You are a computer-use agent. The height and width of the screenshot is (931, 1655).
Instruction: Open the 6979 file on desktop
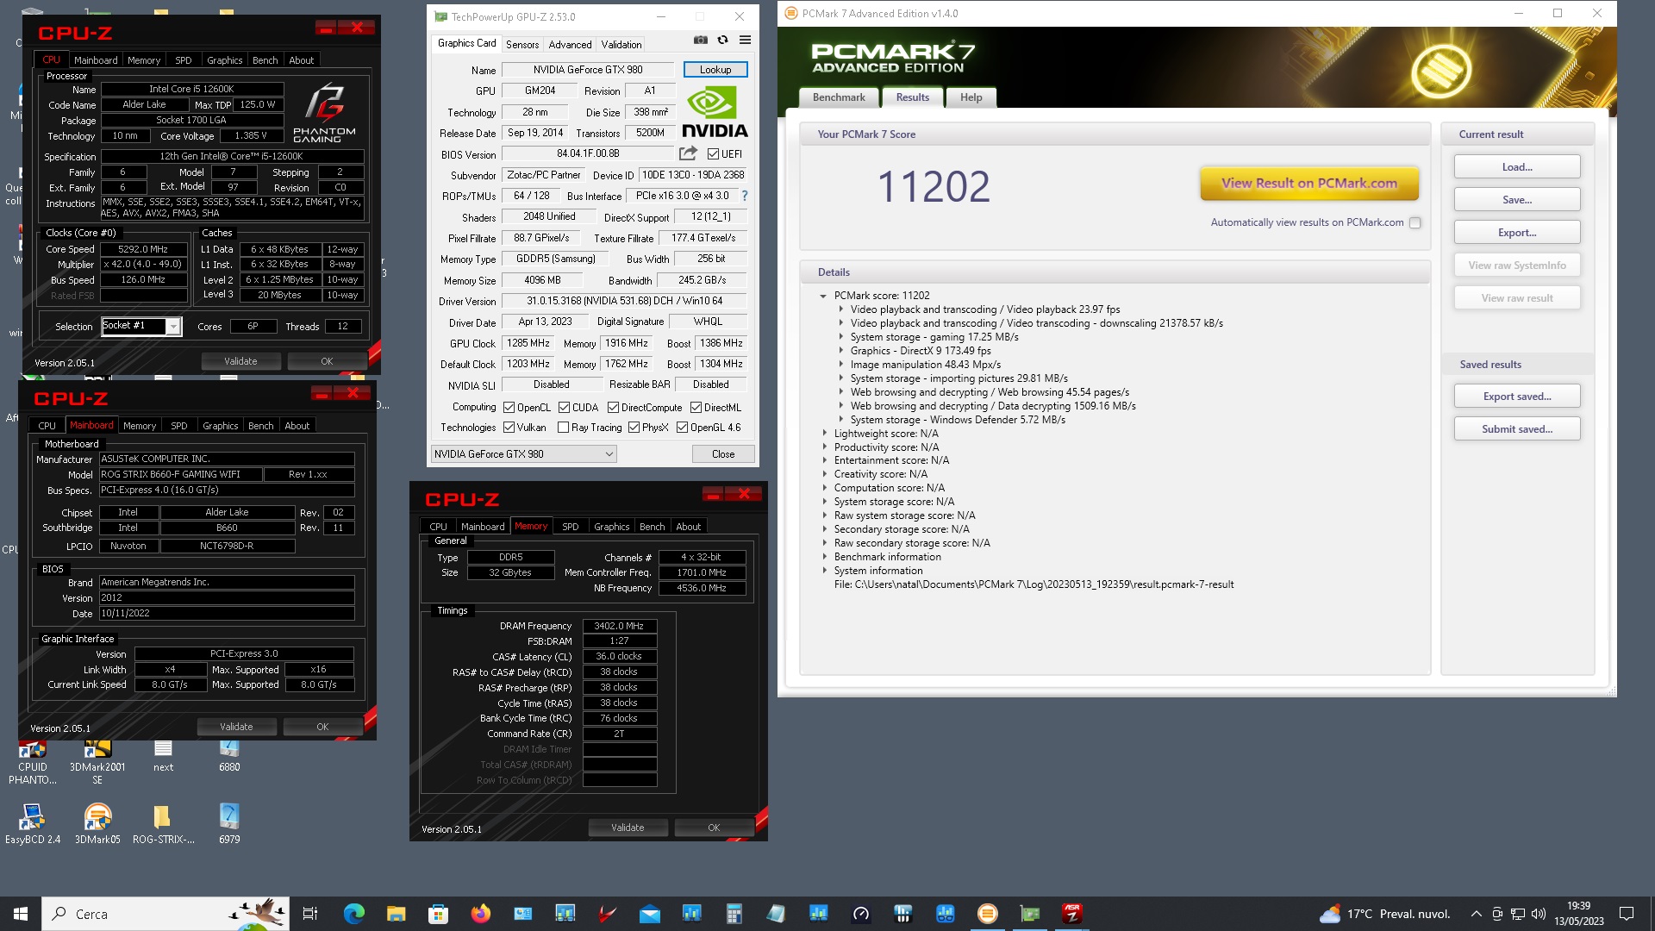tap(229, 823)
